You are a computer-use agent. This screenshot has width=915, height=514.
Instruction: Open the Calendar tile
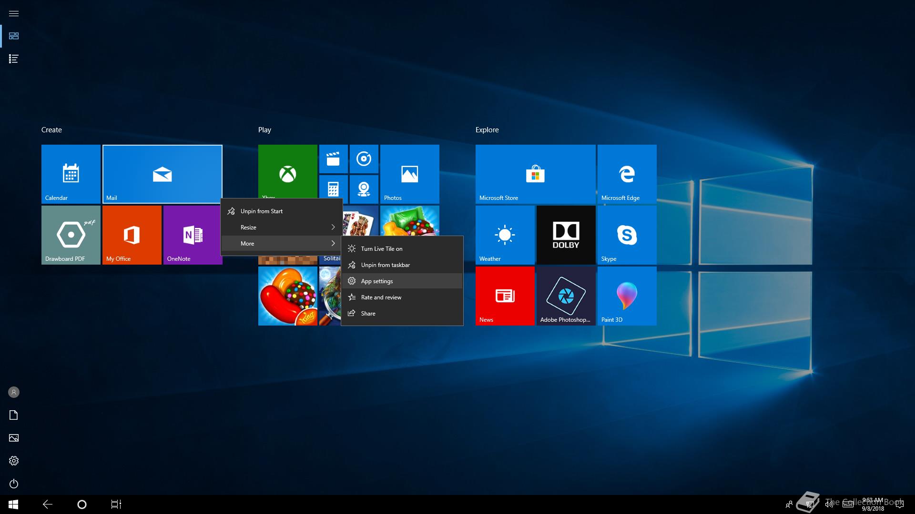click(x=71, y=174)
